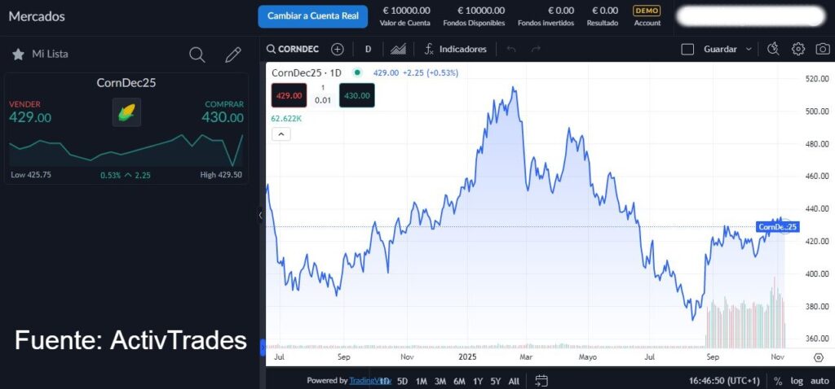835x389 pixels.
Task: Click the CornDec25 watchlist sparkline chart
Action: tap(126, 149)
